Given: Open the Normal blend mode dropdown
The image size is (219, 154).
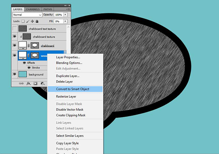Looking at the screenshot, I should [27, 15].
